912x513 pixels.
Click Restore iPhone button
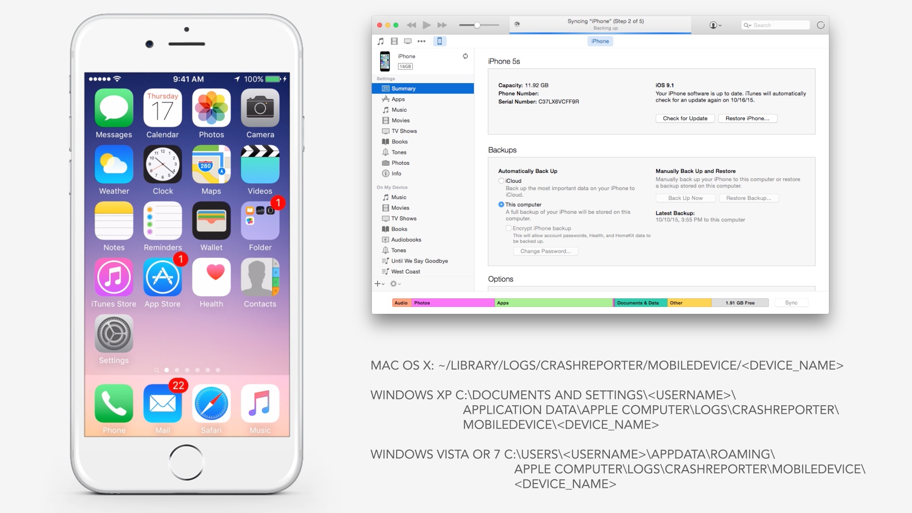(x=747, y=118)
